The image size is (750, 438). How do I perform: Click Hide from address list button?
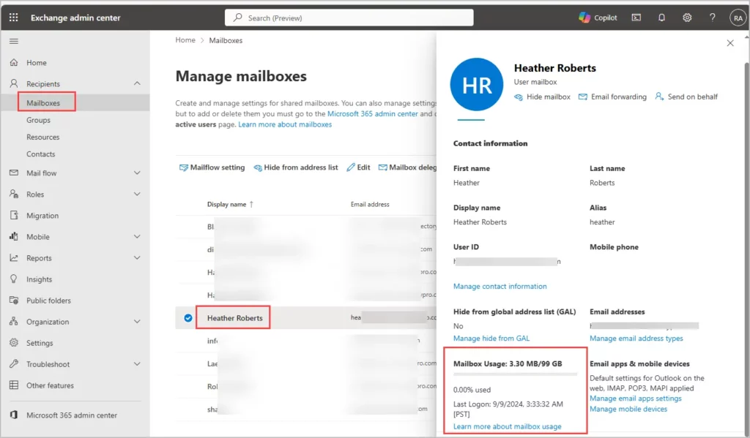[x=296, y=167]
